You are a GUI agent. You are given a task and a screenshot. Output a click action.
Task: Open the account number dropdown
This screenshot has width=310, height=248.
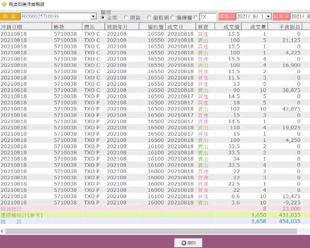tap(93, 16)
